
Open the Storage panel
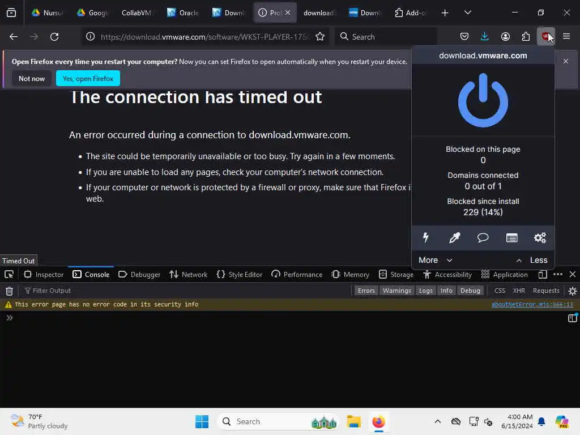coord(396,275)
